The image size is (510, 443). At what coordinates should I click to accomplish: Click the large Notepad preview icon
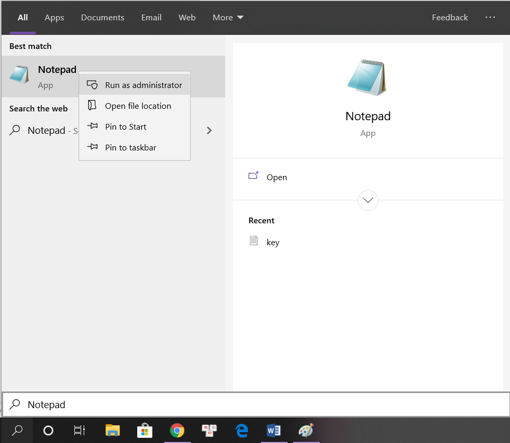click(368, 78)
